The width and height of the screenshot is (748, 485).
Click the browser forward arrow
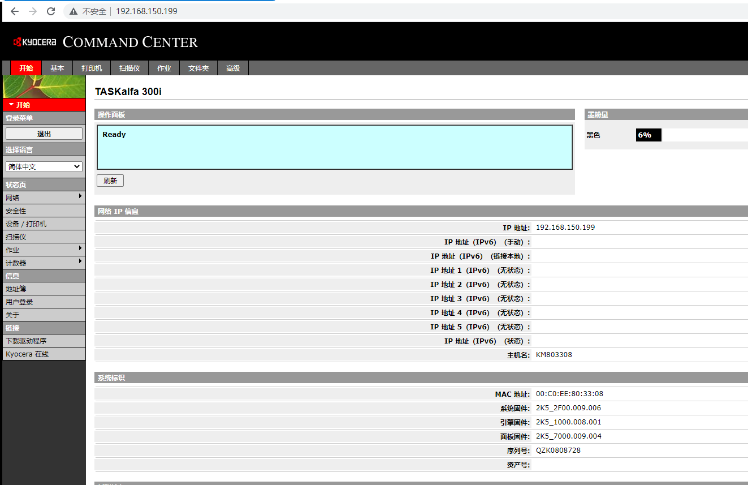pos(33,11)
